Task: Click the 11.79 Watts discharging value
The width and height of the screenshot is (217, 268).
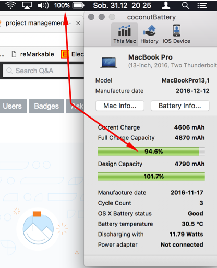Action: 186,235
